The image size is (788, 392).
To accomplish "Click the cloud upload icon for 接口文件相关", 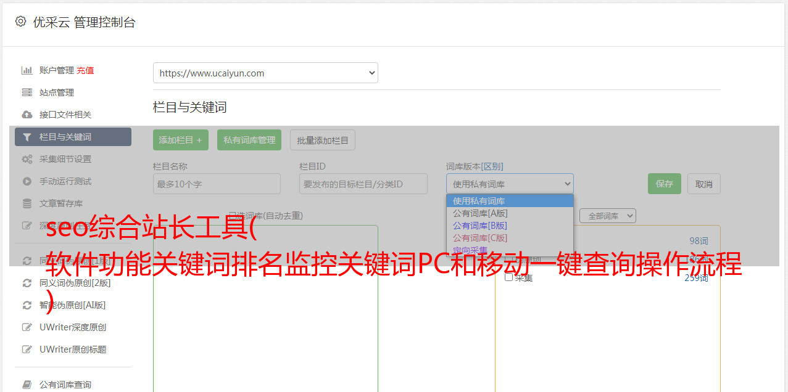I will (27, 115).
